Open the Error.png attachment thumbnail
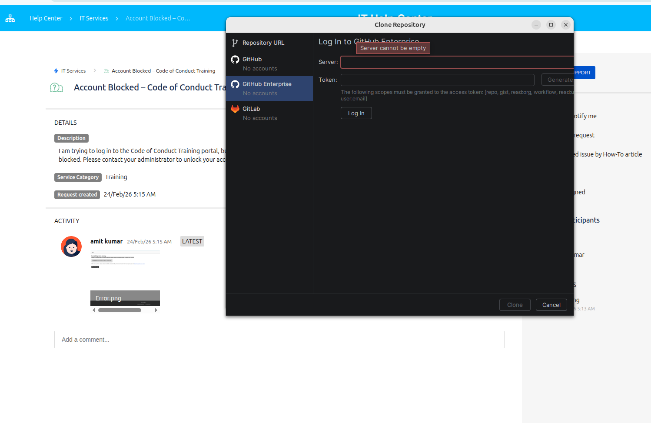Image resolution: width=651 pixels, height=423 pixels. [x=125, y=278]
